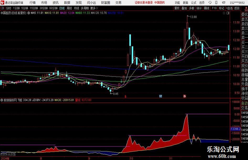Open the 版面 menu
This screenshot has width=248, height=160.
(x=186, y=3)
